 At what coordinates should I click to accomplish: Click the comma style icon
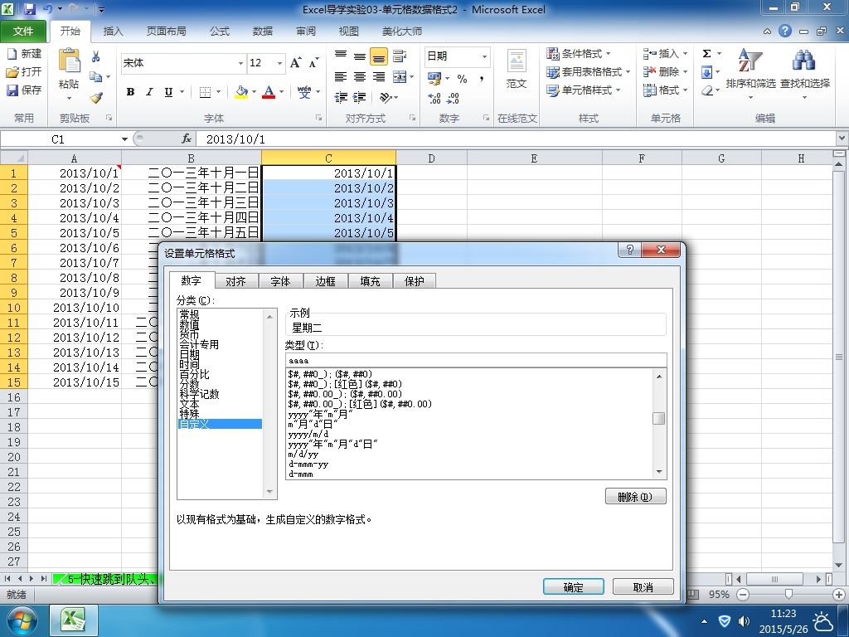[482, 79]
